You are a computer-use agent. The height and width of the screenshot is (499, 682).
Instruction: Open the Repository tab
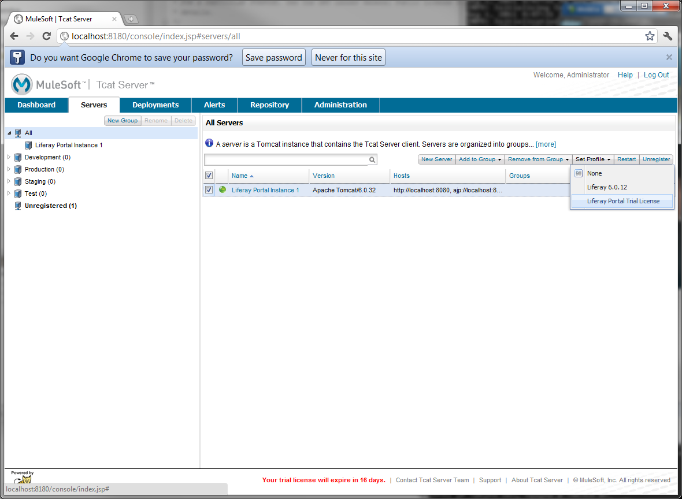[x=270, y=105]
